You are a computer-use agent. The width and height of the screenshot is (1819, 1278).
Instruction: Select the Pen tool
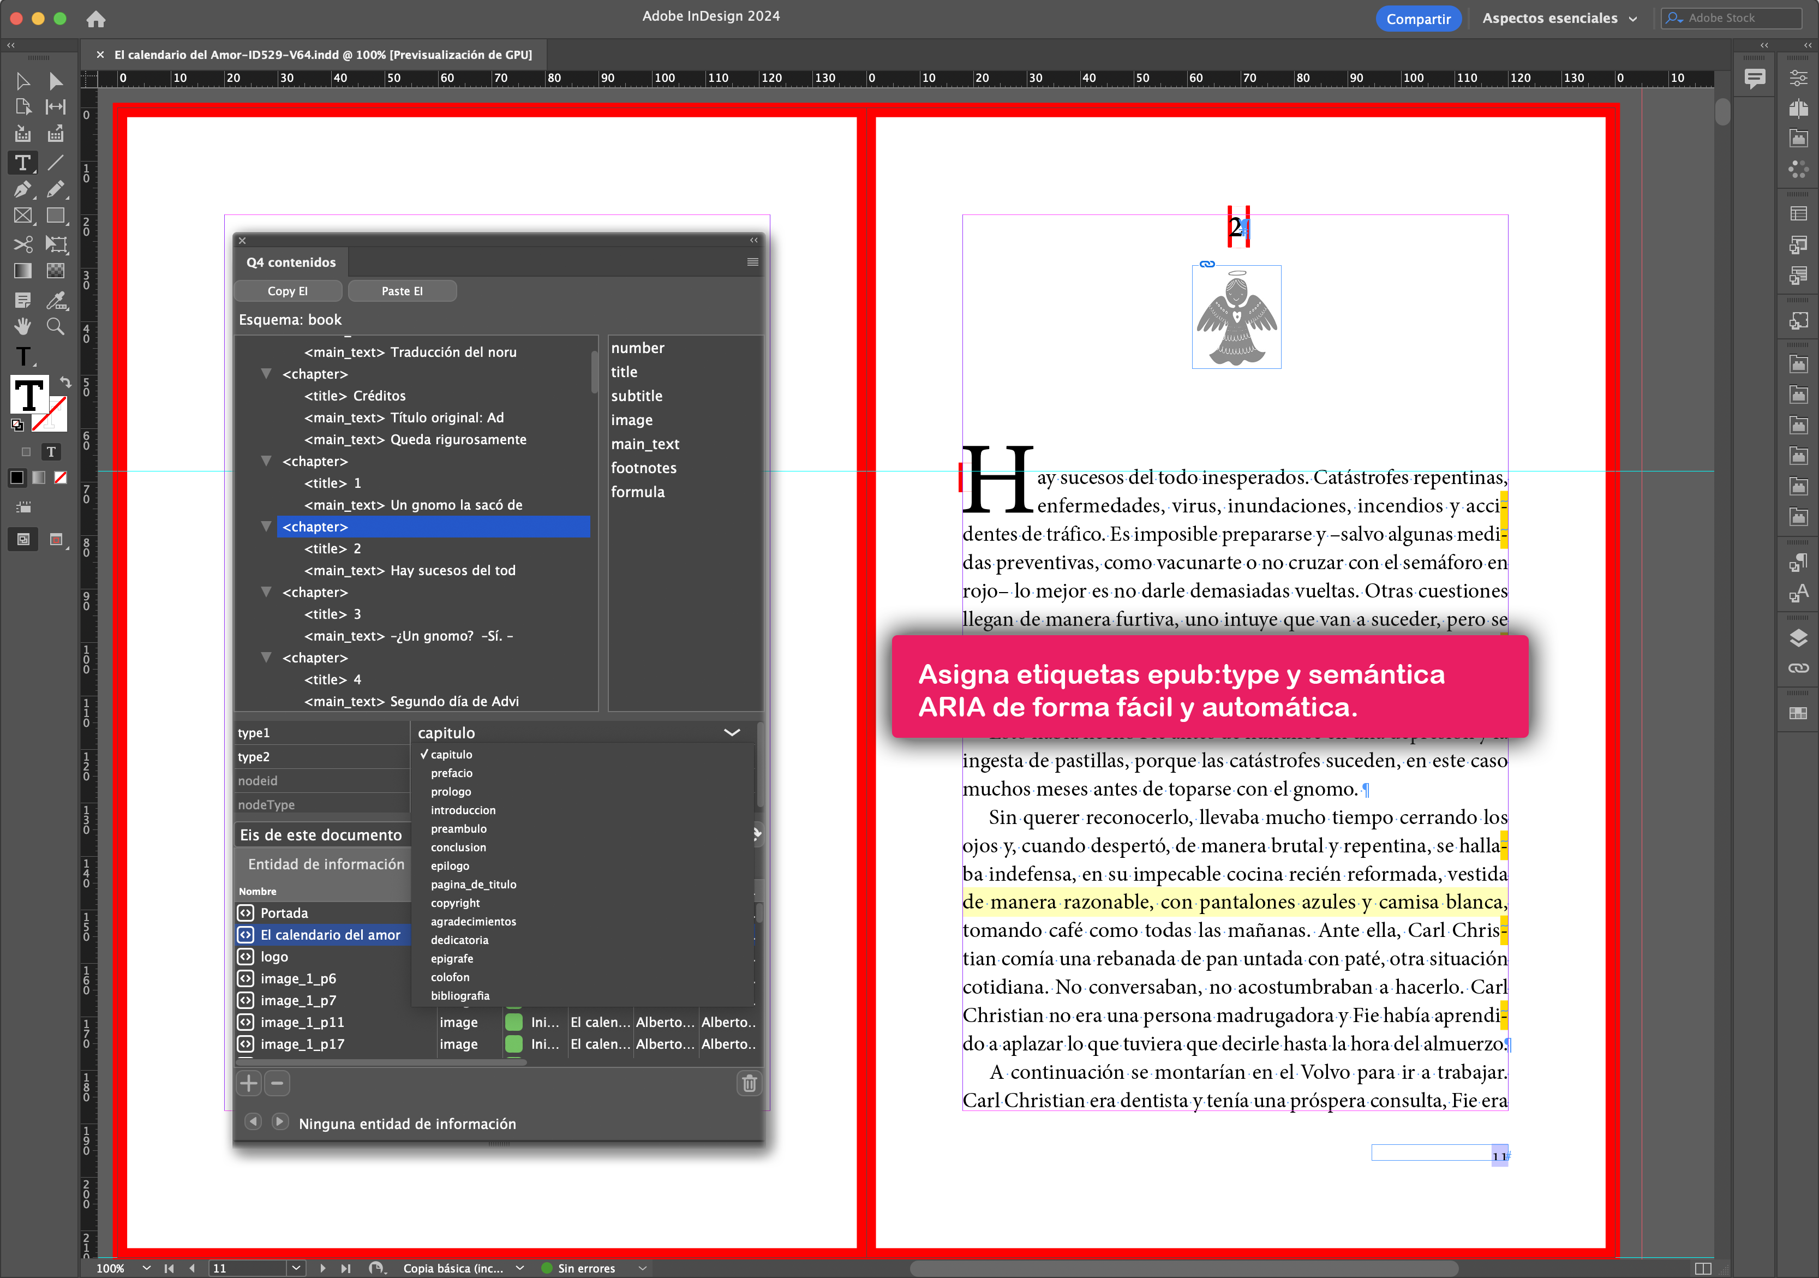coord(22,189)
